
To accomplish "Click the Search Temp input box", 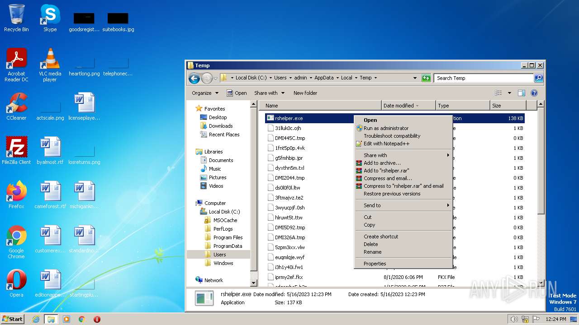I will 484,78.
